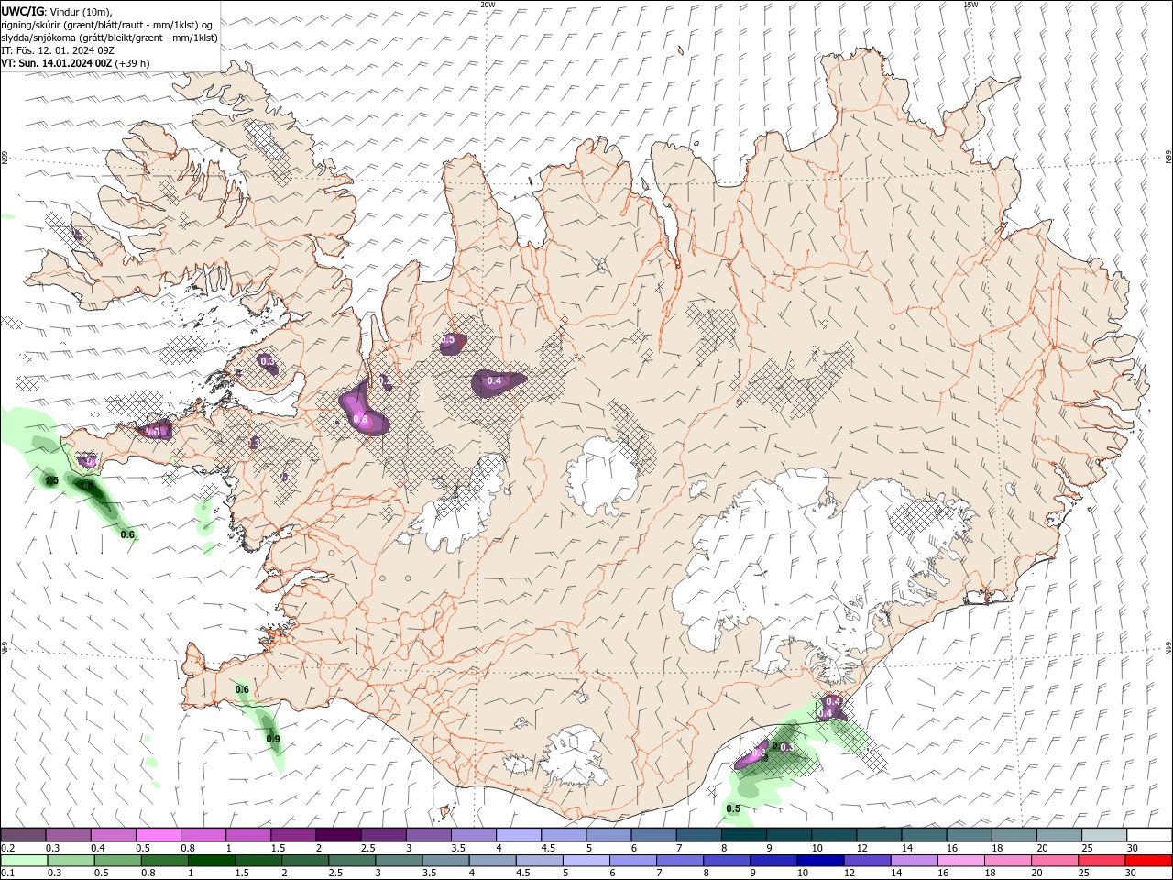Pick the pale lavender 4 snow scale swatch
This screenshot has width=1173, height=880.
519,835
